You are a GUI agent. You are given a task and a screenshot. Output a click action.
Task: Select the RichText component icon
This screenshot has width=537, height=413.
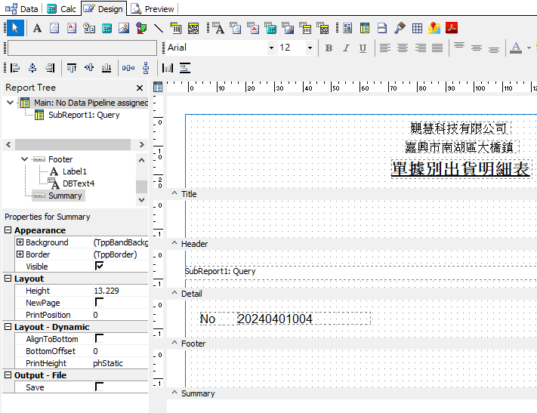[x=72, y=28]
